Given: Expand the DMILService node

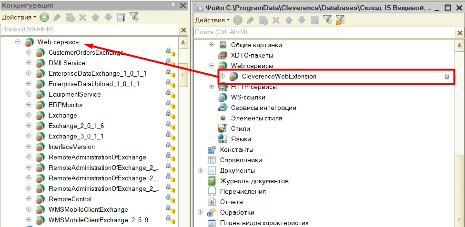Looking at the screenshot, I should pos(29,63).
